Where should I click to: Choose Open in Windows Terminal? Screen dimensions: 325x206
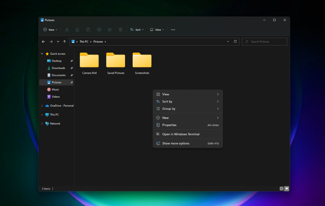point(188,134)
